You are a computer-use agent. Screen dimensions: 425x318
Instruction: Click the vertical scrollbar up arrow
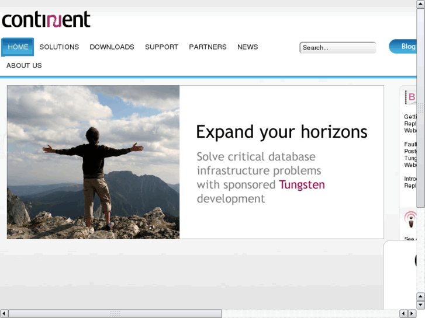(420, 4)
